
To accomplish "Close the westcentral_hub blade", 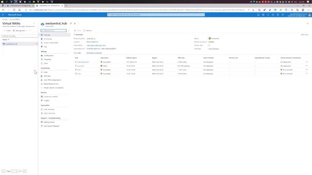I will 308,23.
